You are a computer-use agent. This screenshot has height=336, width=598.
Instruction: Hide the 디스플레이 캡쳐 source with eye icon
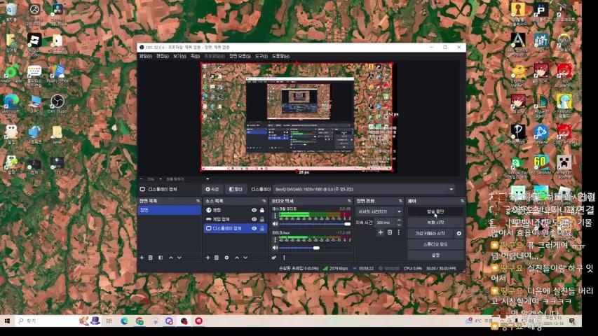click(x=254, y=228)
